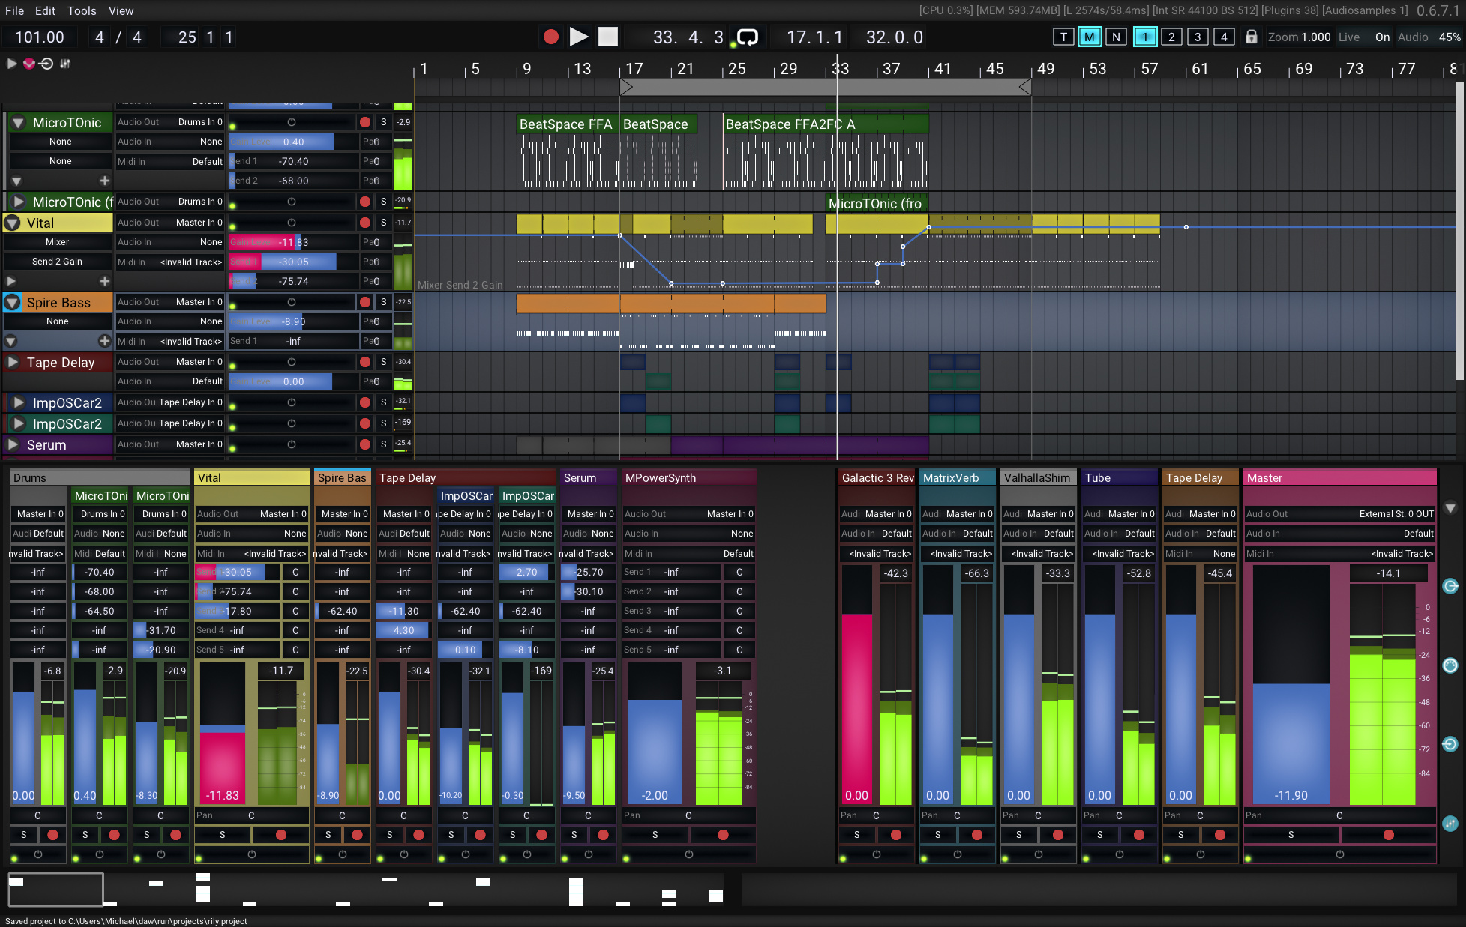Click the tempo field showing 101.00
Screen dimensions: 1466x927
pyautogui.click(x=40, y=37)
